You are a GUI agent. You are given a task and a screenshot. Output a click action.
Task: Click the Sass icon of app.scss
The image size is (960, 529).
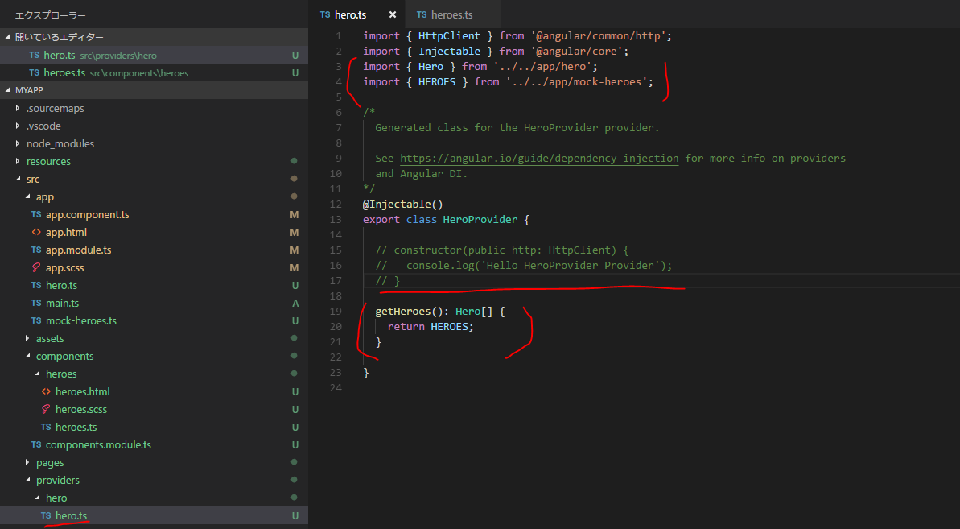(x=36, y=268)
